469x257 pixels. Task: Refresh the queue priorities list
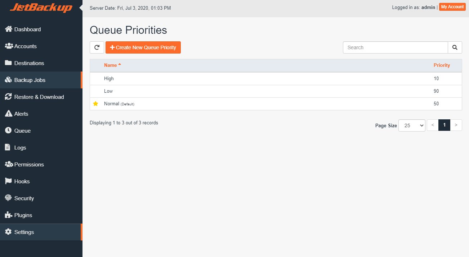click(x=97, y=47)
